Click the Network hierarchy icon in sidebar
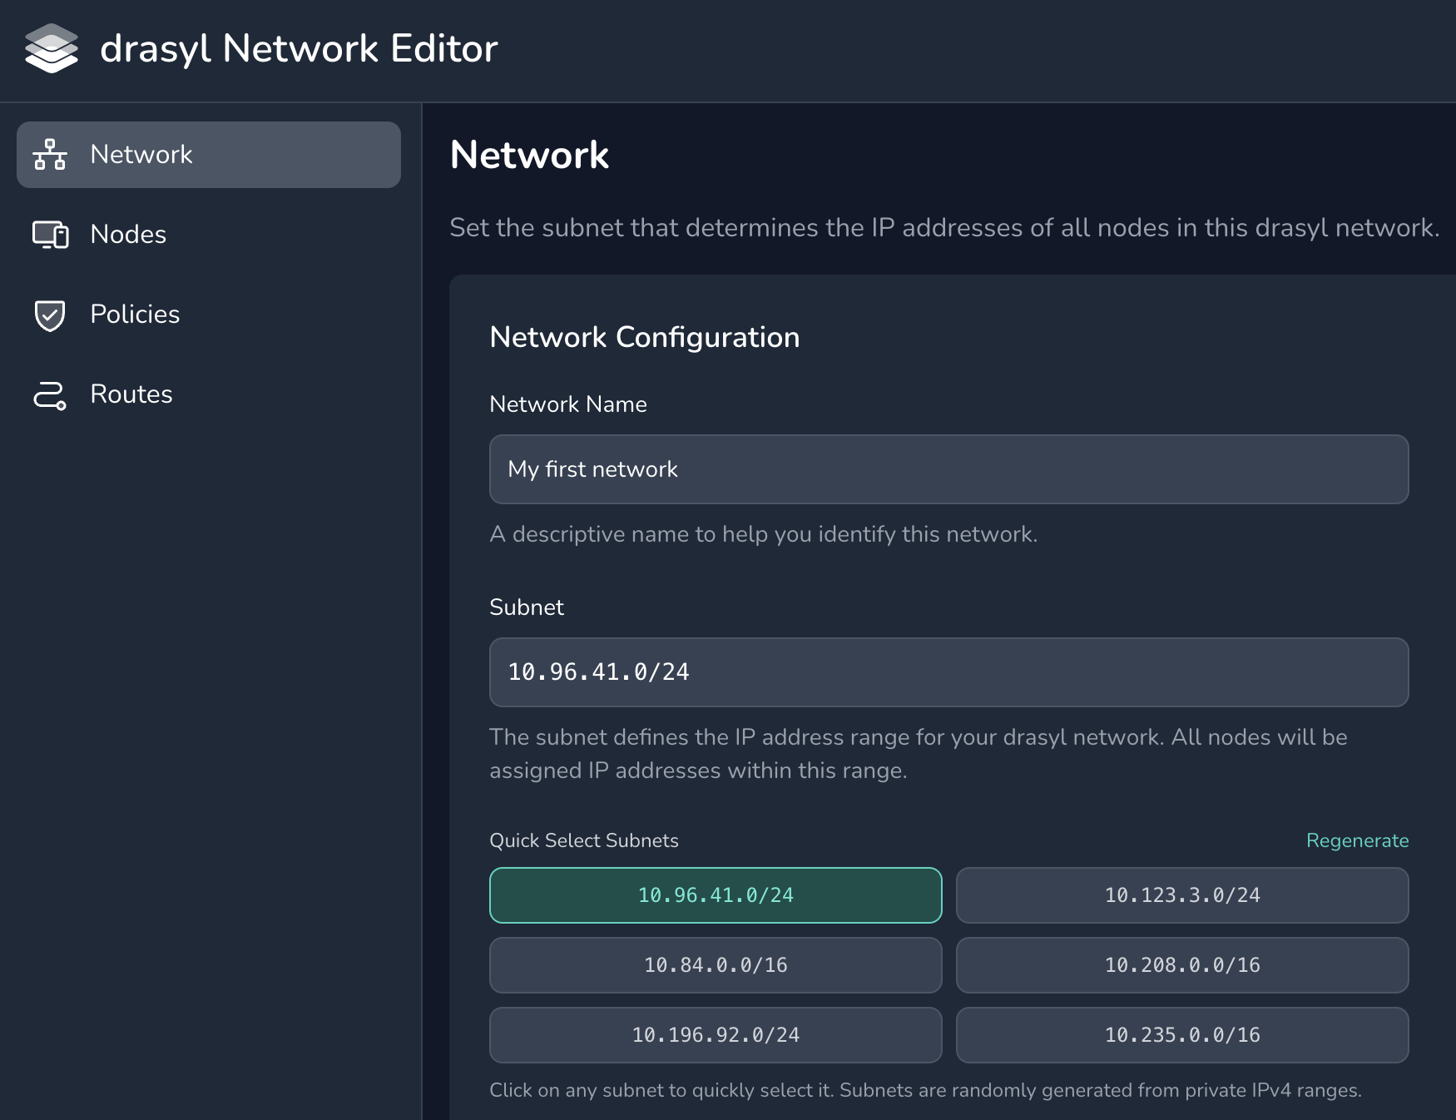Viewport: 1456px width, 1120px height. click(50, 155)
